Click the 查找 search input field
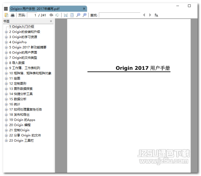This screenshot has height=176, width=201. 120,15
